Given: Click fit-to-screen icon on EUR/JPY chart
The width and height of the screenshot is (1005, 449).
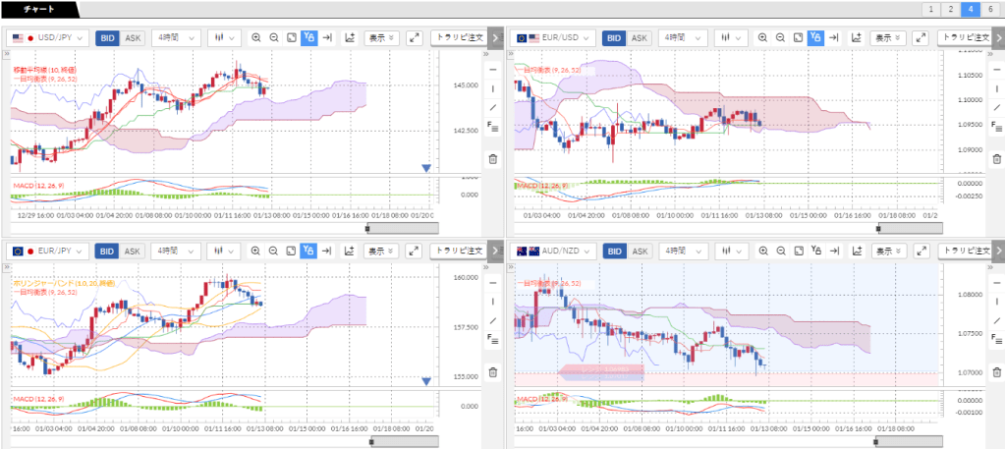Looking at the screenshot, I should pos(292,251).
